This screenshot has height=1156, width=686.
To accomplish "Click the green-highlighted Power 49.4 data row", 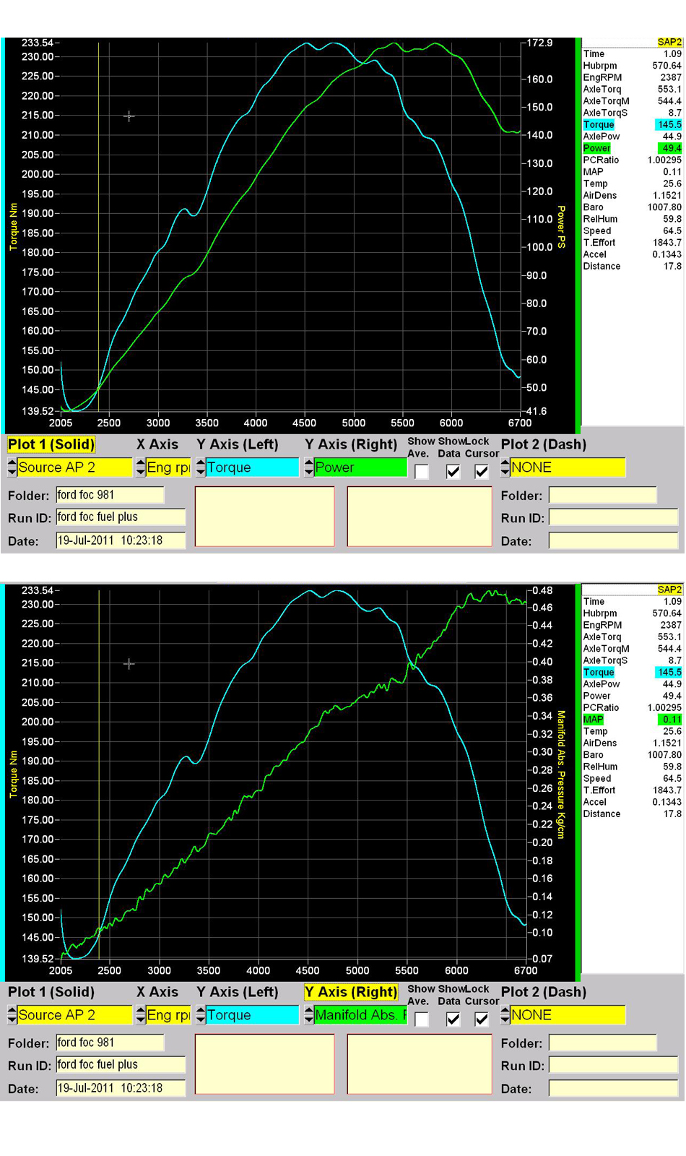I will [633, 148].
